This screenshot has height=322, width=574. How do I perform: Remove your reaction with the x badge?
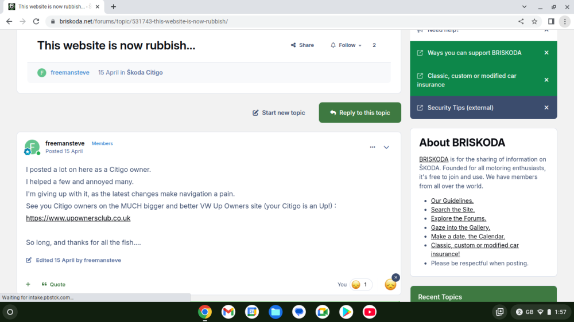click(395, 277)
